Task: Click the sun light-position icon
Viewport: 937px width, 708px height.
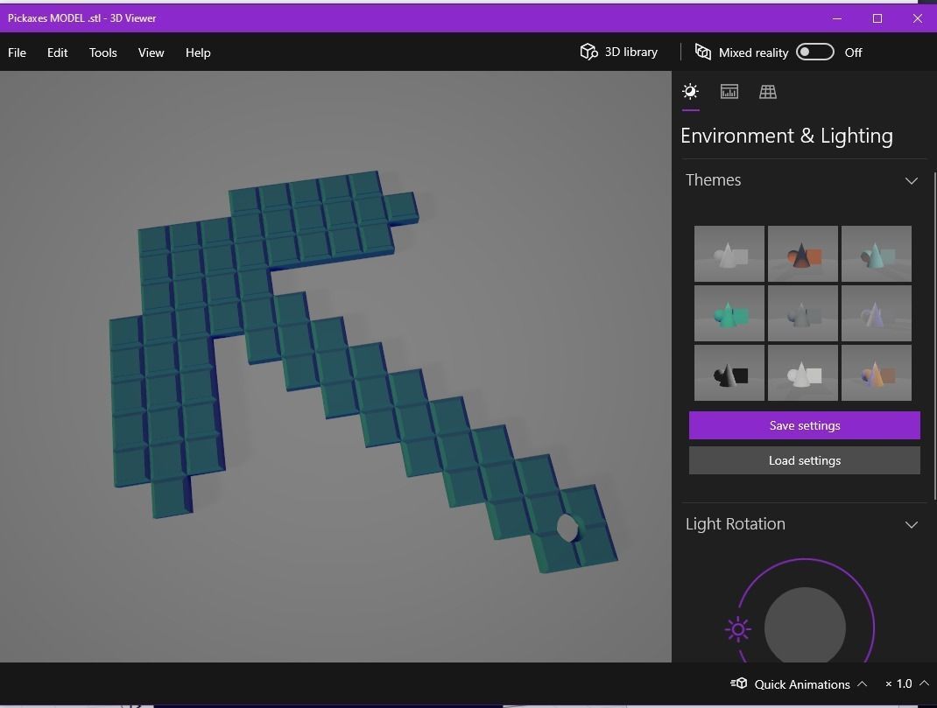Action: [x=738, y=629]
